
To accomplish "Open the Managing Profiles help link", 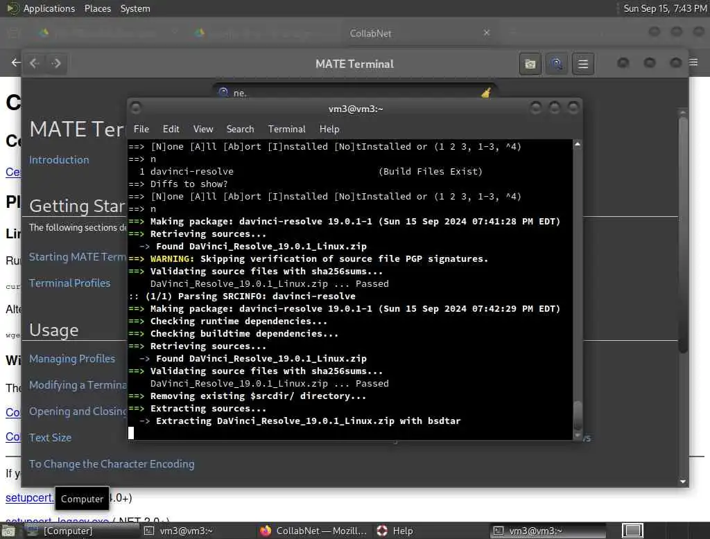I will click(72, 358).
